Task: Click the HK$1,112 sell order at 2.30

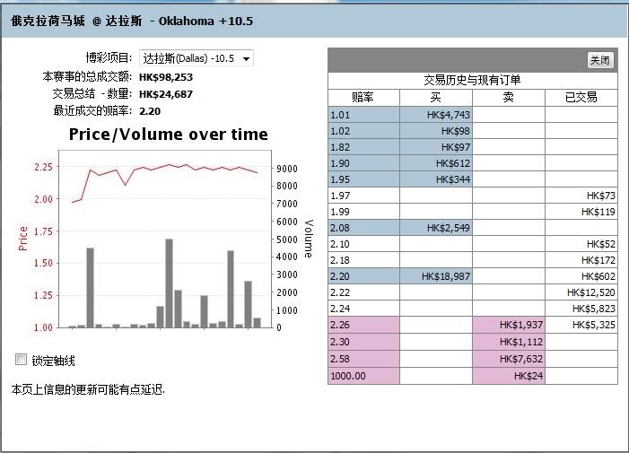Action: tap(509, 341)
